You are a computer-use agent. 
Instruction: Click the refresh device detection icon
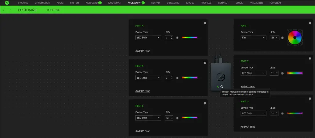[x=222, y=87]
